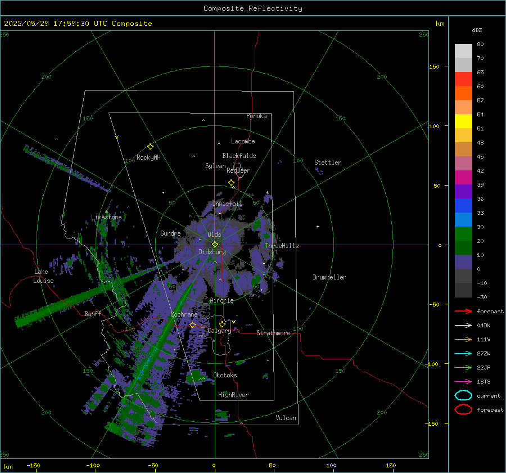The image size is (506, 473).
Task: Click the cyan 'current' ellipse legend icon
Action: (463, 395)
